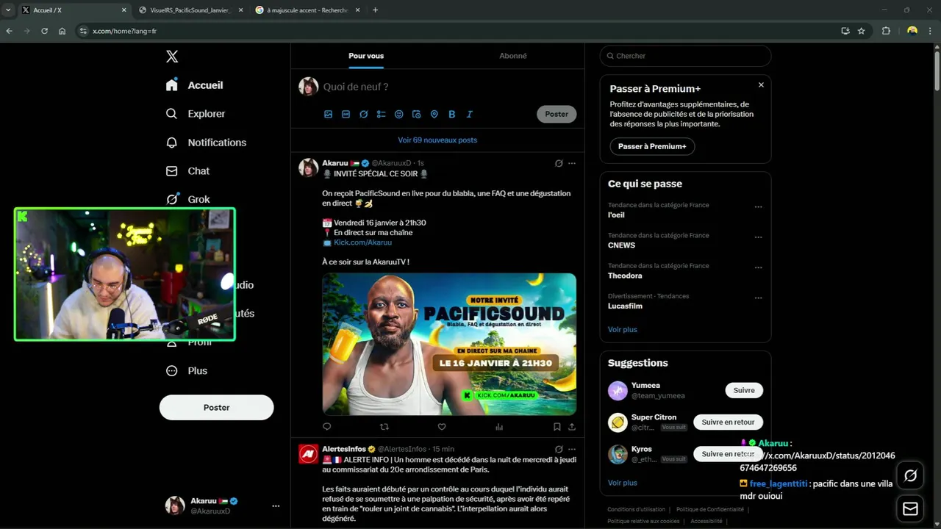The height and width of the screenshot is (529, 941).
Task: Open options for Lucasfilm trend
Action: (758, 298)
